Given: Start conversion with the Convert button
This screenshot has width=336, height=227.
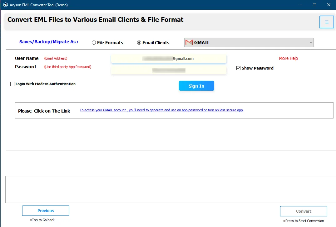Looking at the screenshot, I should pyautogui.click(x=304, y=211).
